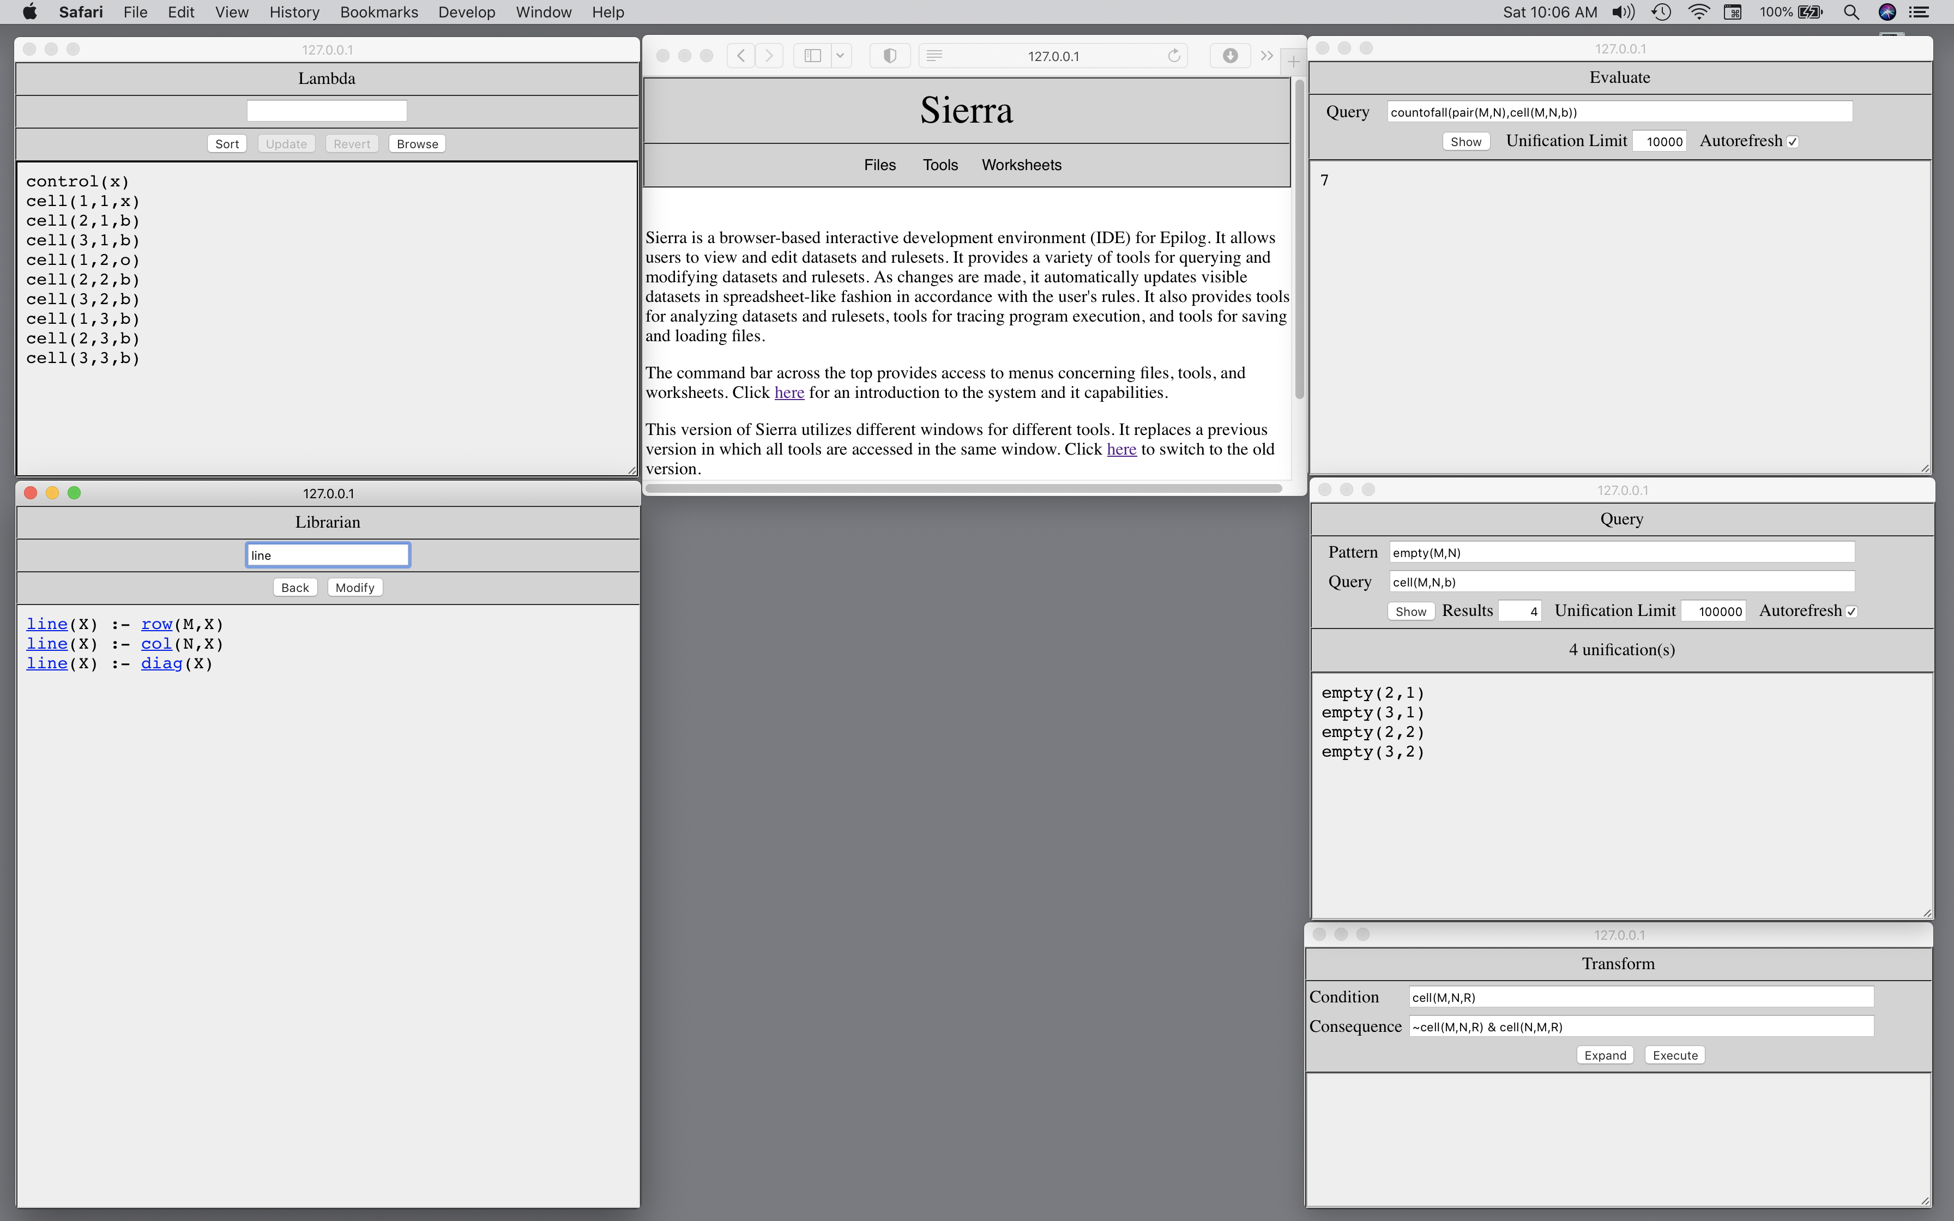
Task: Click the Sierra page vertical scrollbar
Action: [1299, 242]
